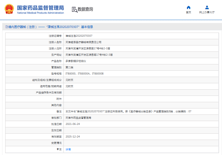Click the 有效期至 label
Screen dimensions: 222x155
pyautogui.click(x=57, y=137)
